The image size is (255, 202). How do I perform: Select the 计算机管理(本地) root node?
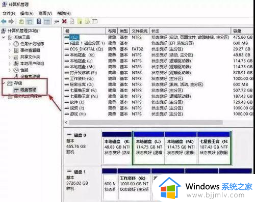(x=23, y=31)
